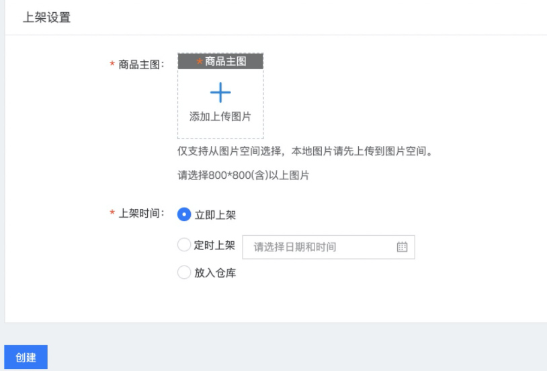Click the 放入仓库 option label

click(x=215, y=273)
